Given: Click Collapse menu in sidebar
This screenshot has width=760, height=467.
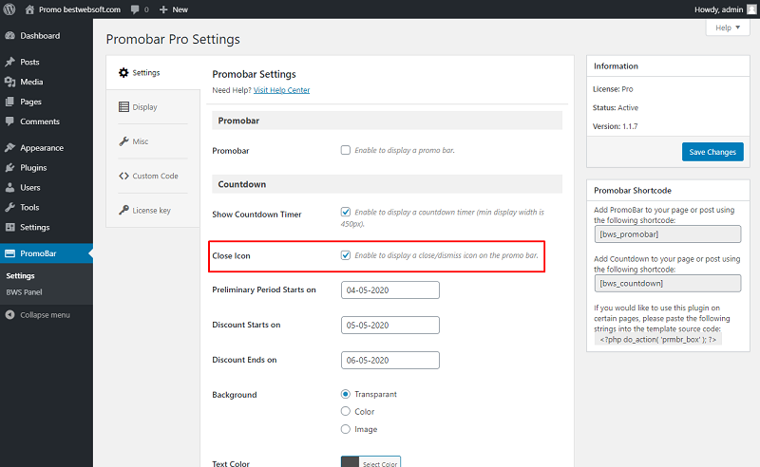Looking at the screenshot, I should (x=45, y=315).
